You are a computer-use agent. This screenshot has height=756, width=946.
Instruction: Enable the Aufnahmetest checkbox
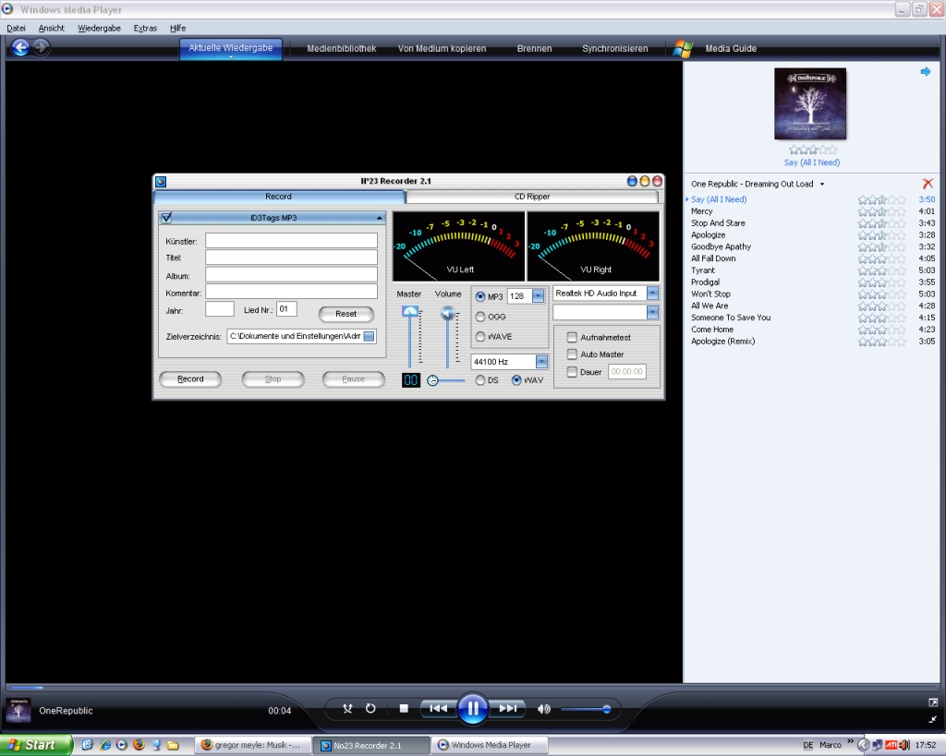tap(572, 338)
